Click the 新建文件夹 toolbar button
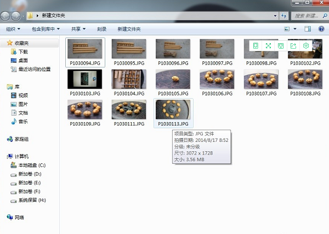 (x=129, y=28)
